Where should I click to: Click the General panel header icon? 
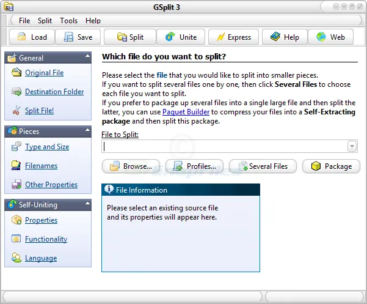click(12, 57)
